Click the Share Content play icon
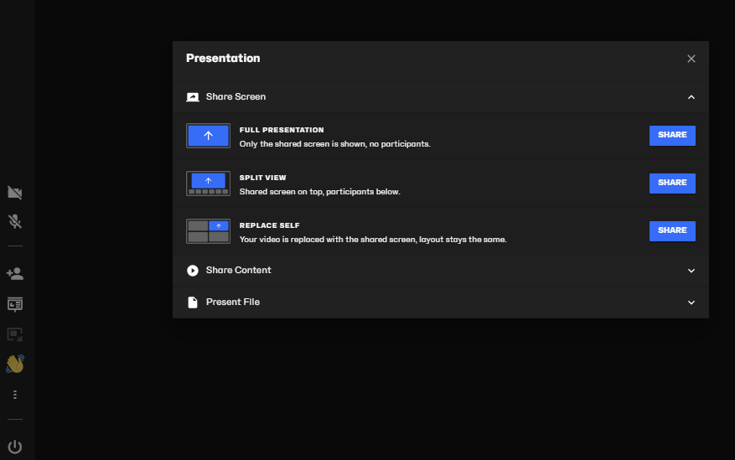Viewport: 735px width, 460px height. tap(193, 271)
